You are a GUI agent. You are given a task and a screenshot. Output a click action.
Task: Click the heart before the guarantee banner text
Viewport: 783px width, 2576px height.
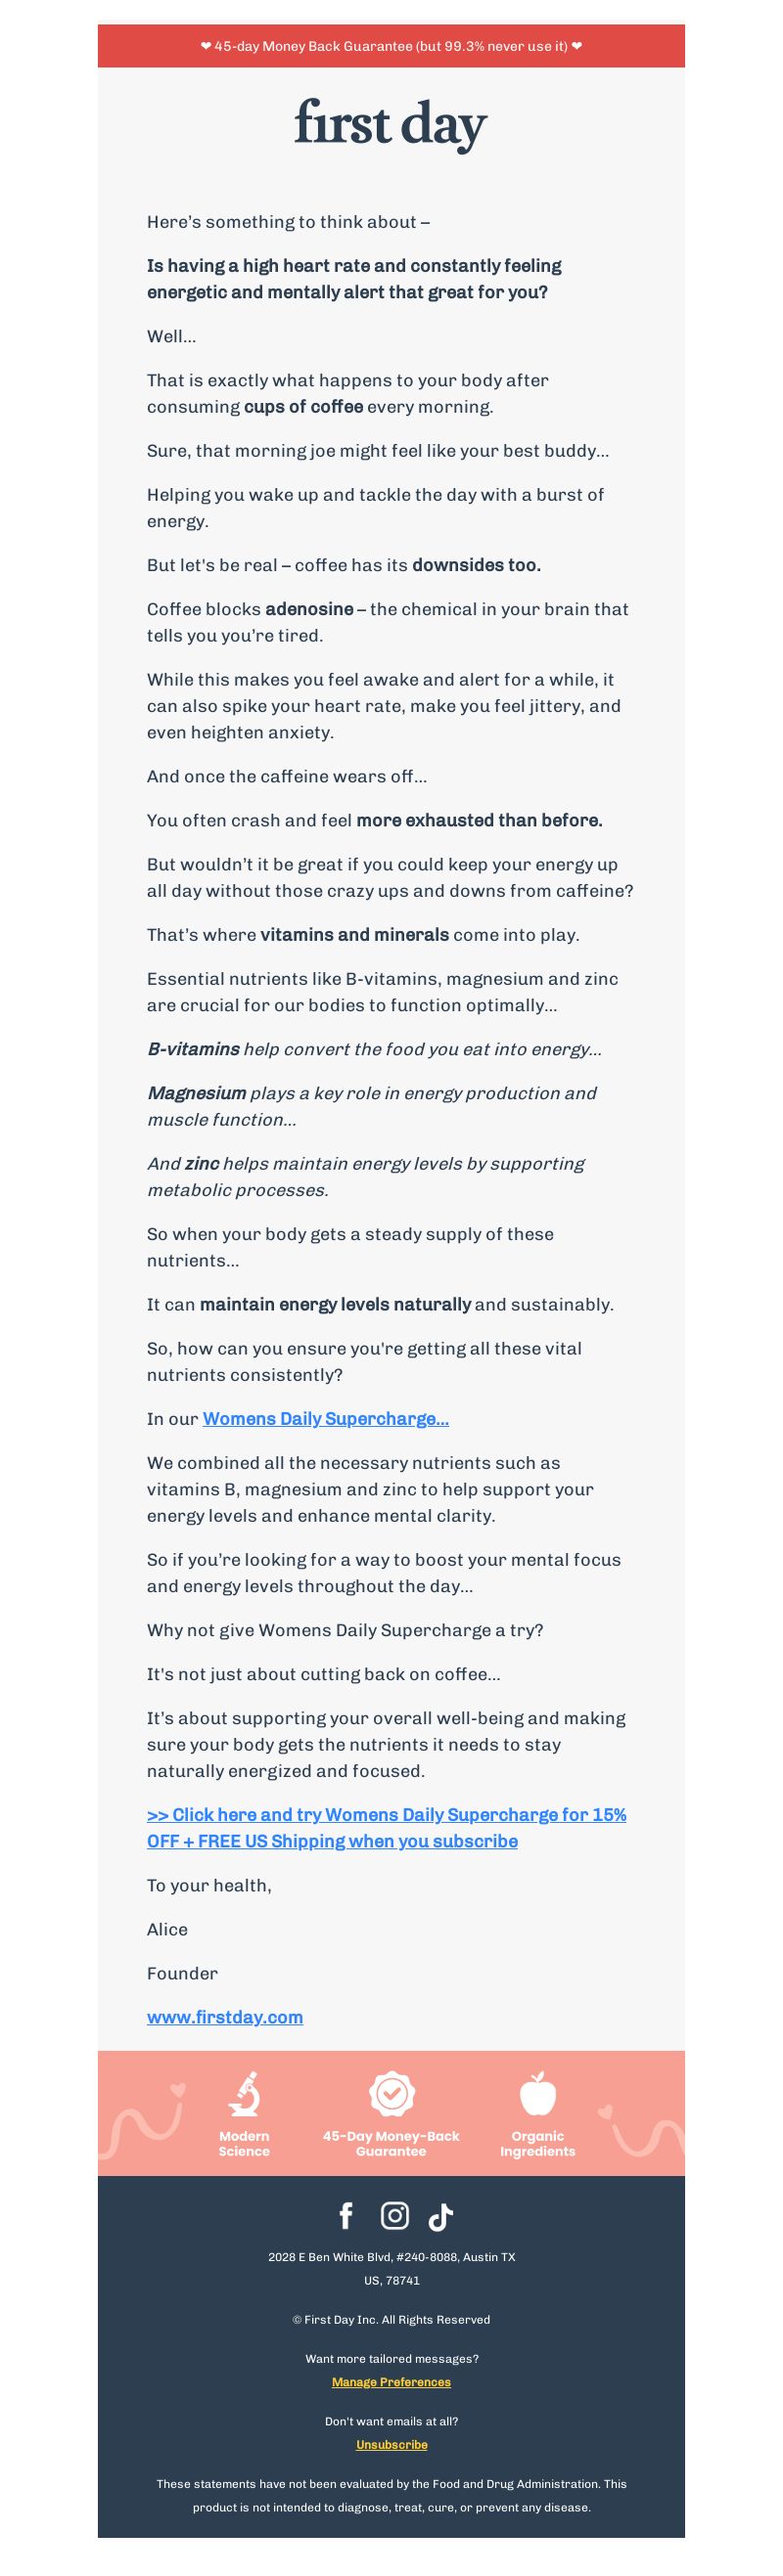[206, 46]
